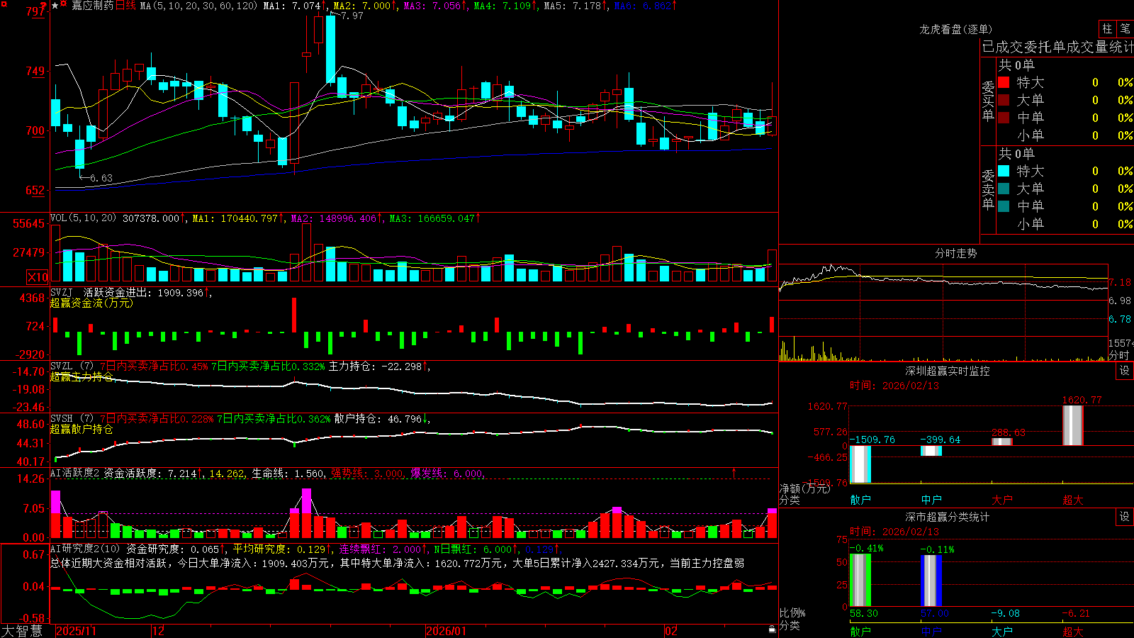Image resolution: width=1134 pixels, height=638 pixels.
Task: Click the 已成交委托单成交量统计 header
Action: (1057, 47)
